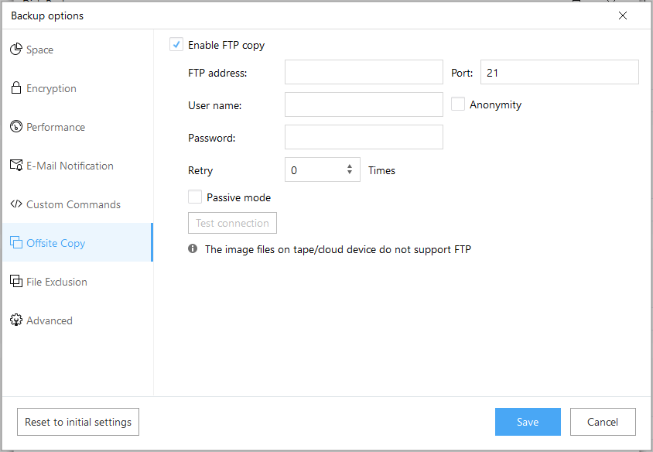Tick the Passive mode checkbox
Screen dimensions: 653x452
tap(195, 197)
